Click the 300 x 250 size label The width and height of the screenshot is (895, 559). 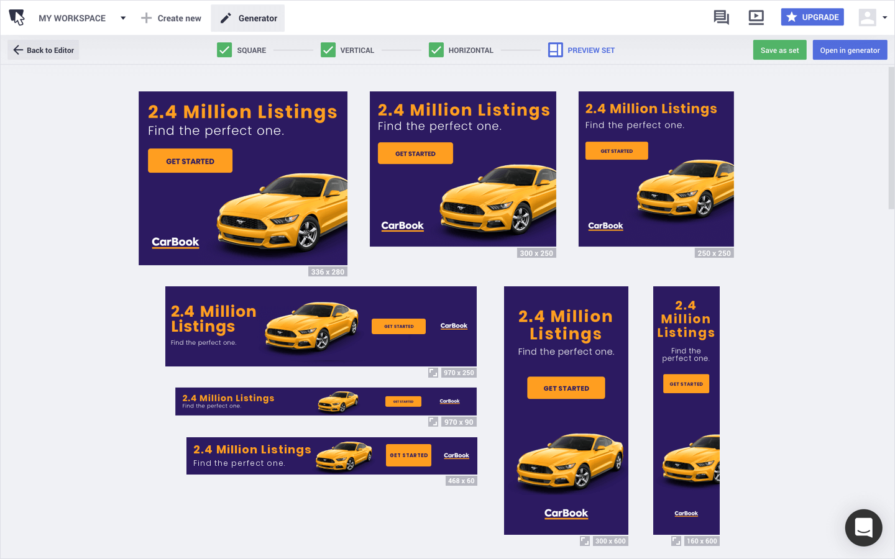click(536, 253)
